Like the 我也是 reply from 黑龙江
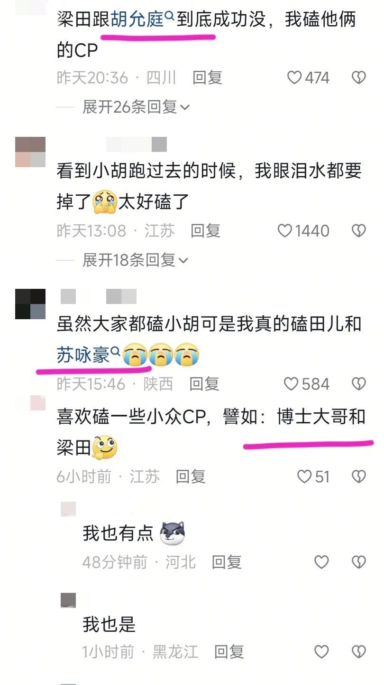384x685 pixels. (321, 652)
